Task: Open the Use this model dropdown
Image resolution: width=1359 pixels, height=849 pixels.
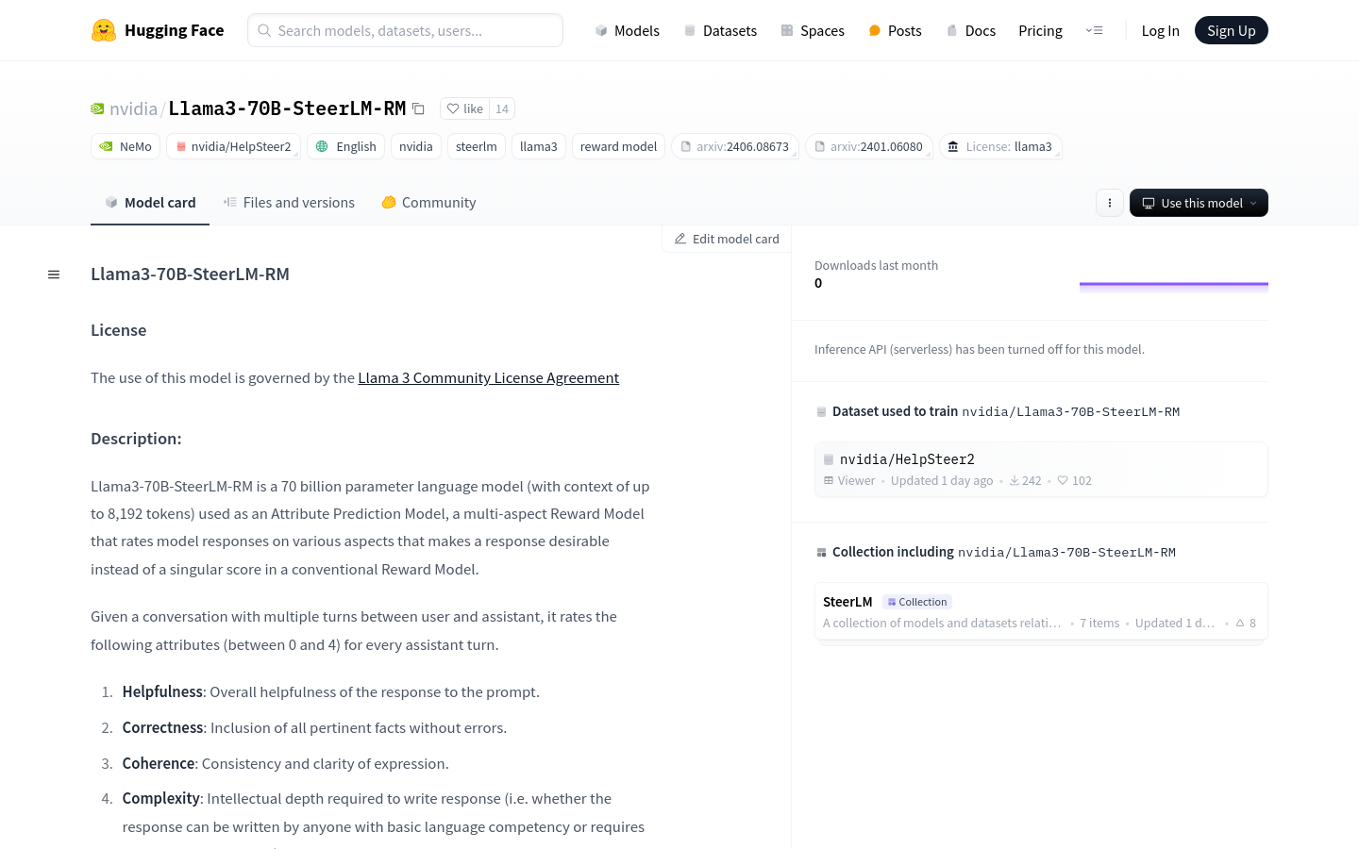Action: [x=1199, y=203]
